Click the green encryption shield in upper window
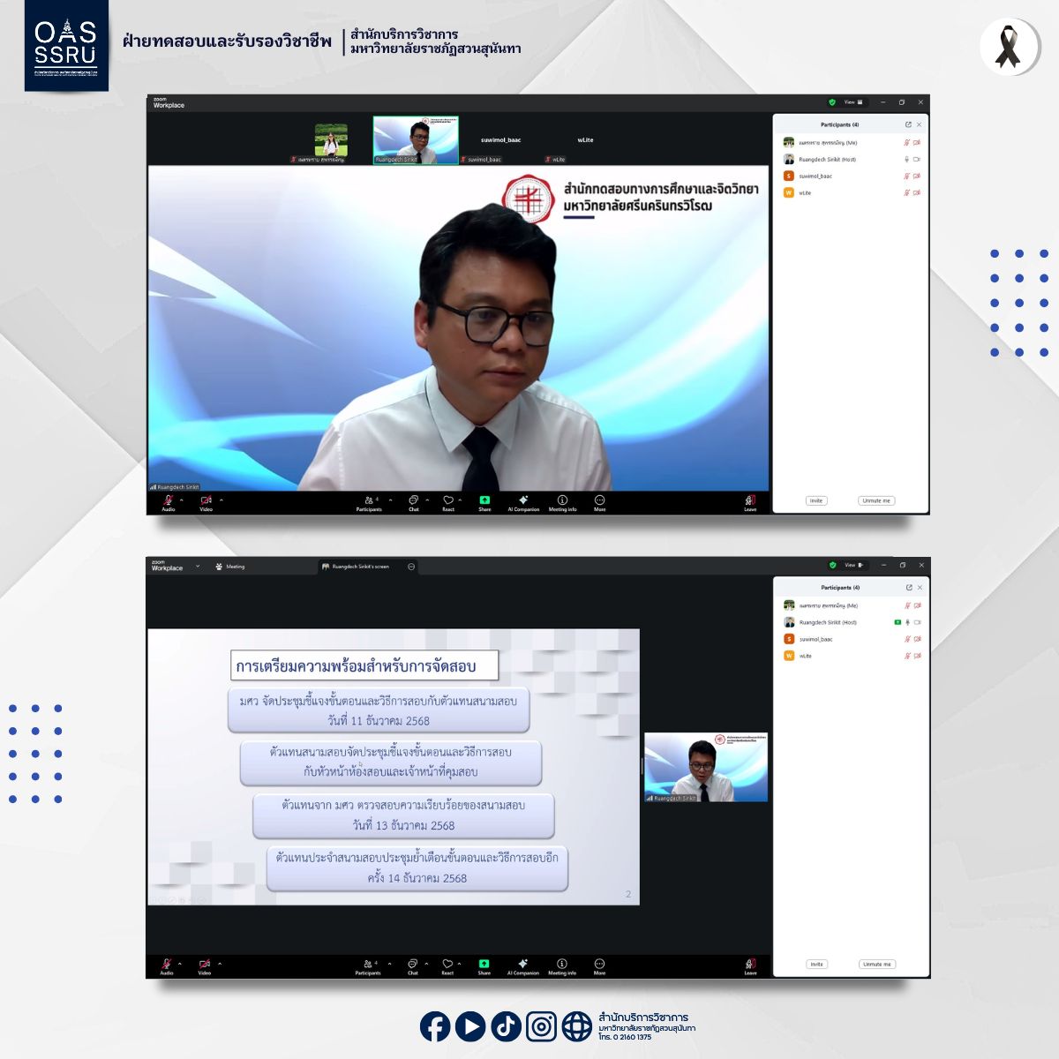Screen dimensions: 1059x1059 (x=831, y=102)
